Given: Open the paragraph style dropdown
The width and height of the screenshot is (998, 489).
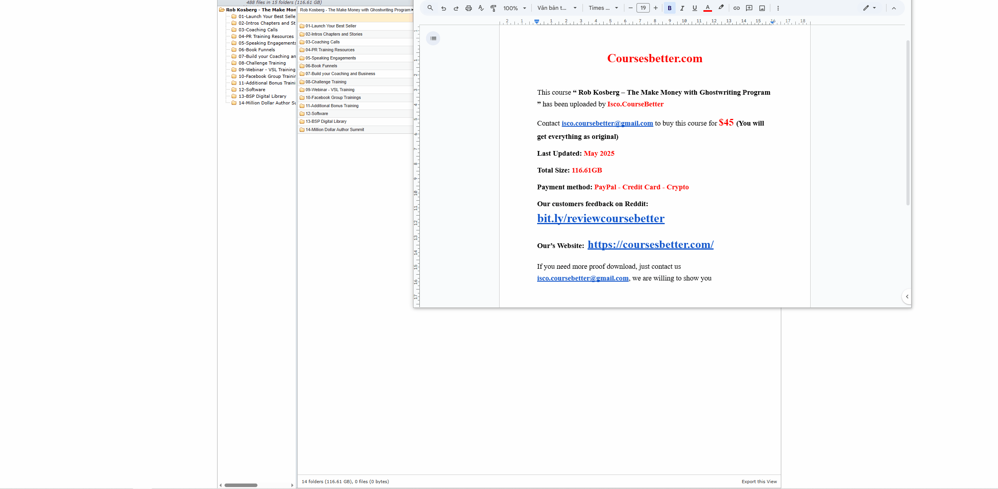Looking at the screenshot, I should coord(557,8).
